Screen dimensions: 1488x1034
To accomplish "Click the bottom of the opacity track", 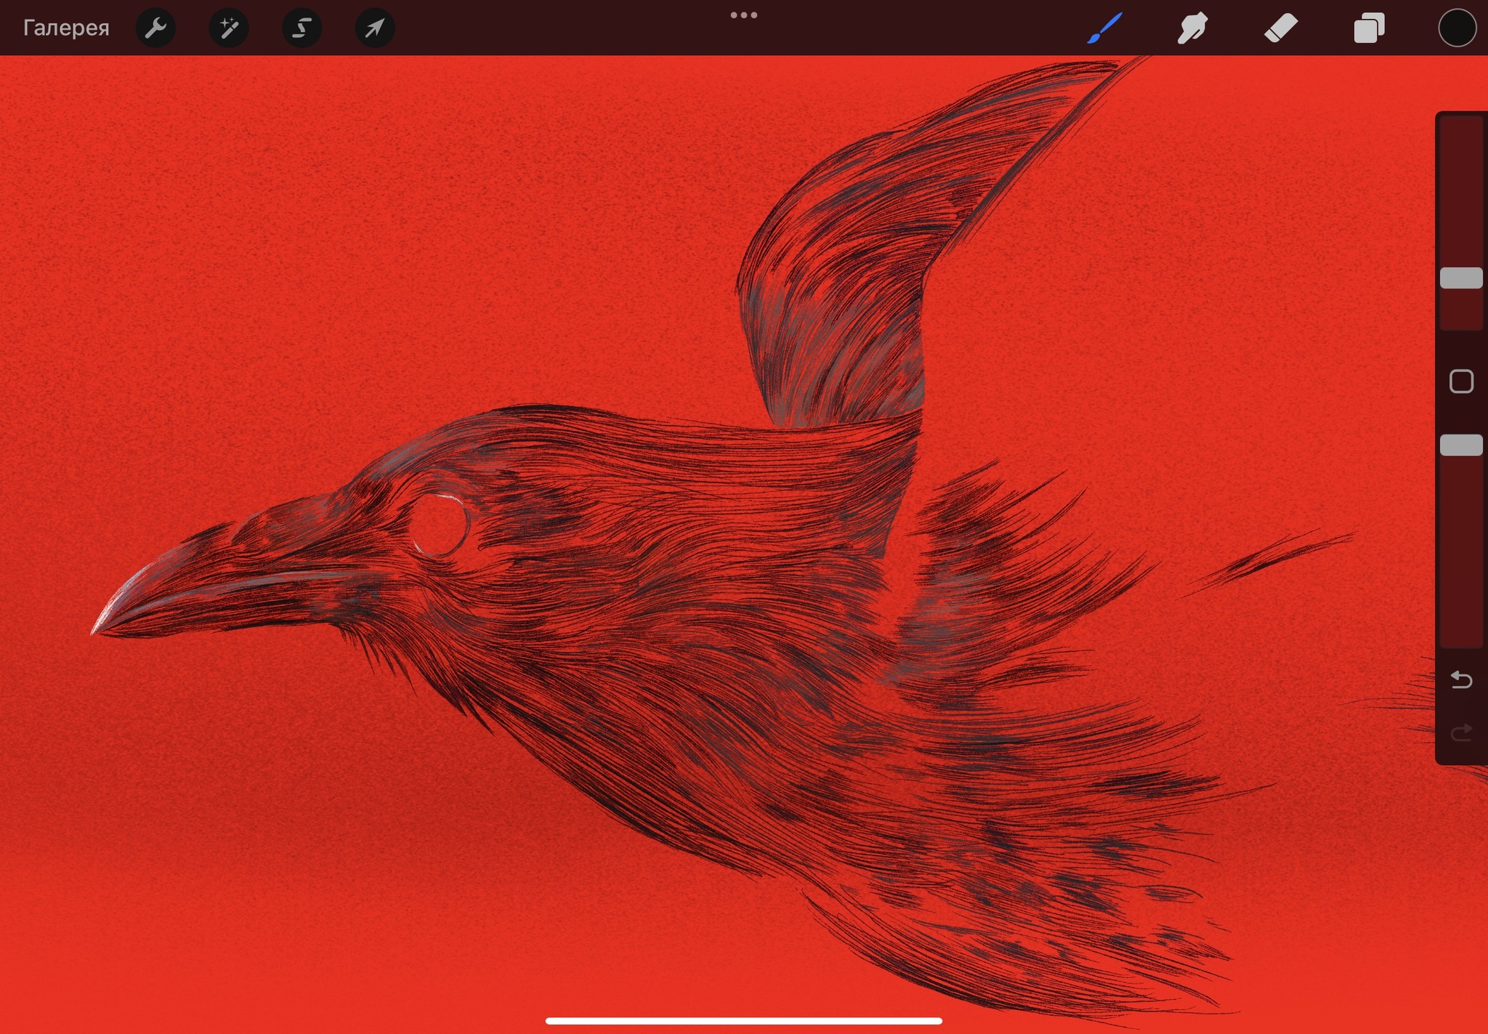I will click(1461, 632).
